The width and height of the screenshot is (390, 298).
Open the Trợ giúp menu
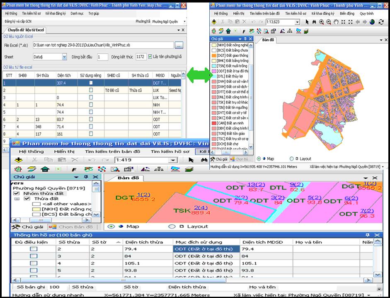(94, 13)
